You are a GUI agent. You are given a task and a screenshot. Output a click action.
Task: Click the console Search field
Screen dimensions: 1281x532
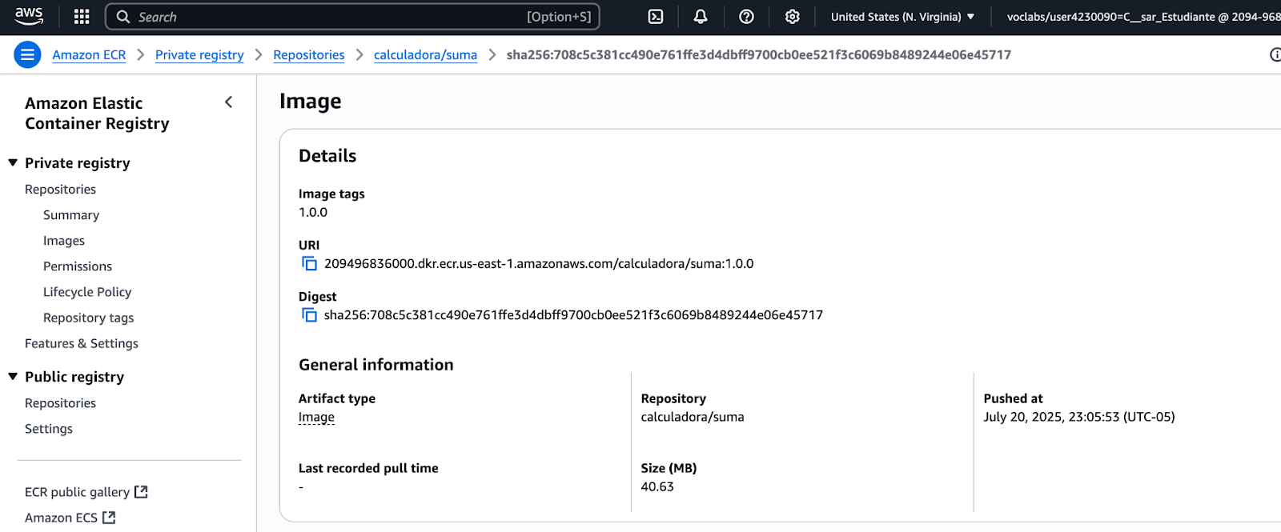[352, 17]
